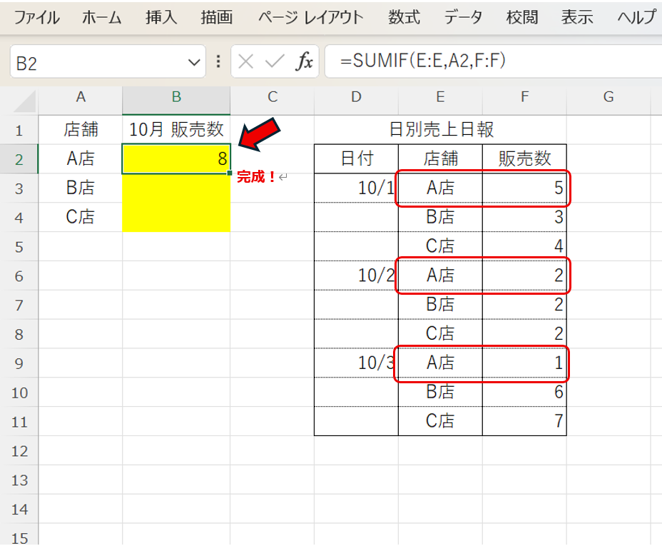
Task: Select cell F11 containing value 7
Action: [x=524, y=421]
